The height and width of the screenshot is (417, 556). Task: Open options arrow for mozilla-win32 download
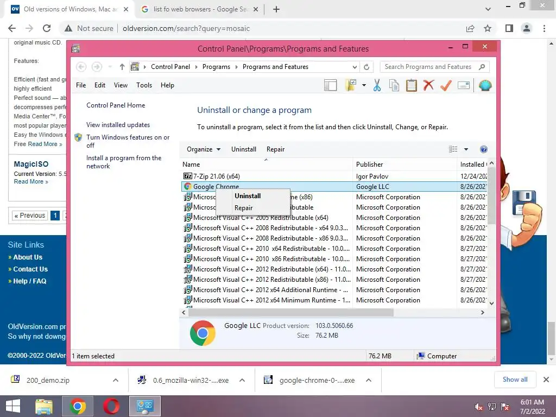242,380
